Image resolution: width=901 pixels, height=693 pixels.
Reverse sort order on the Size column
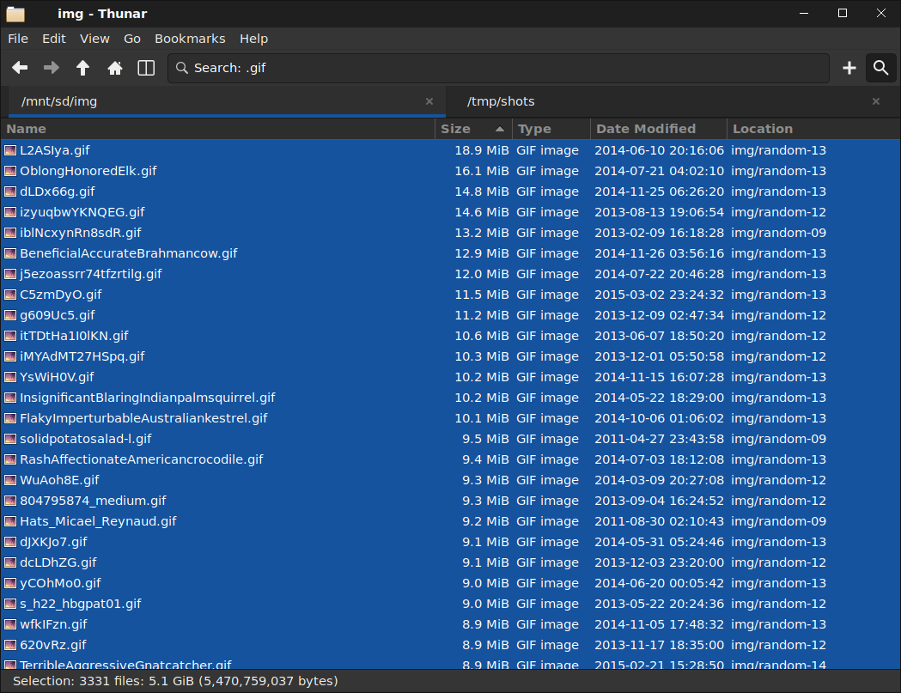click(x=473, y=130)
